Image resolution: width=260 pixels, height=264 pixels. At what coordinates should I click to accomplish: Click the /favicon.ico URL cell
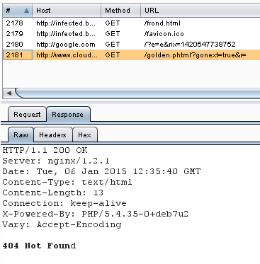(x=164, y=34)
